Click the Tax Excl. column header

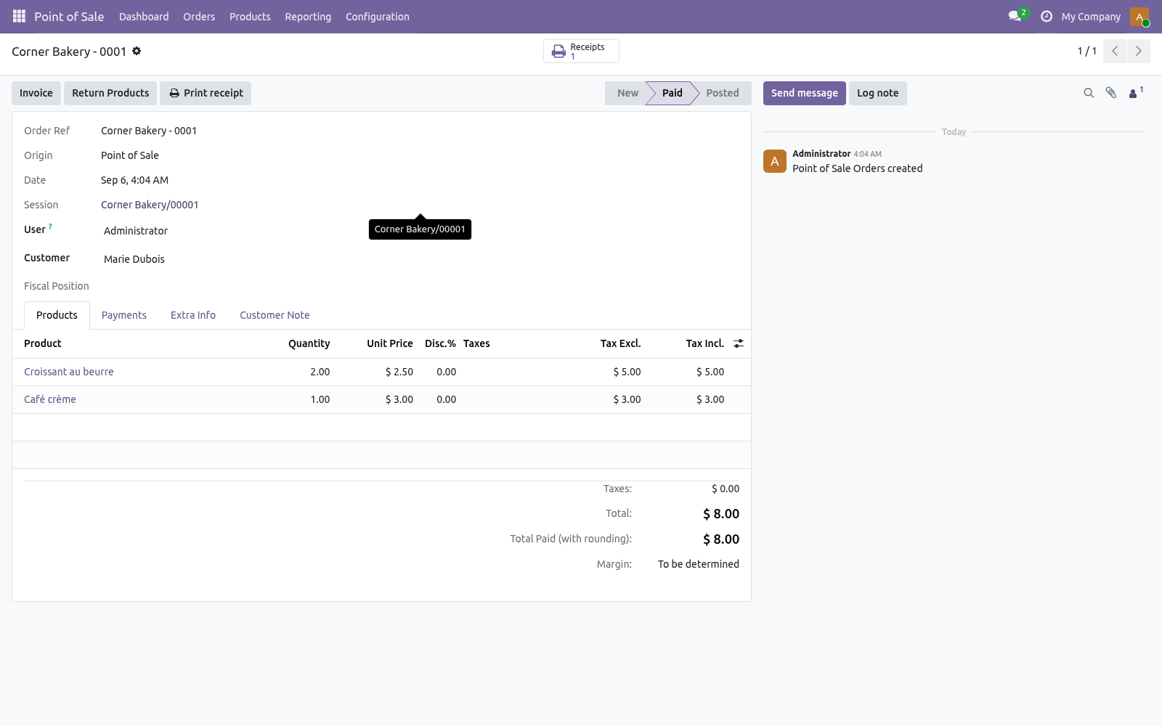pyautogui.click(x=620, y=343)
